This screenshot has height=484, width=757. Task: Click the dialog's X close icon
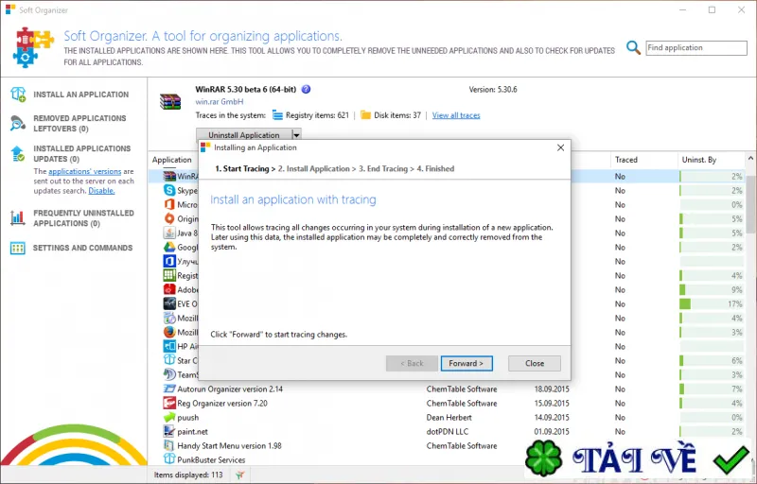point(560,147)
